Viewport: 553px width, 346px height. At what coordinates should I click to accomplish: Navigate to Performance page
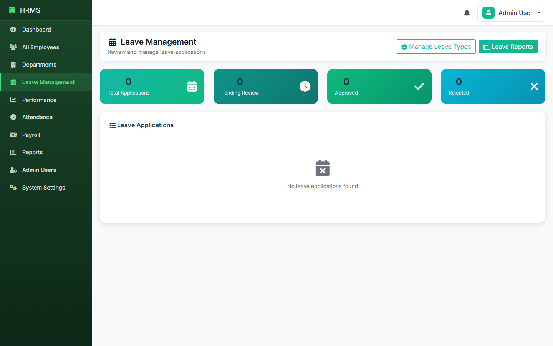[x=46, y=100]
